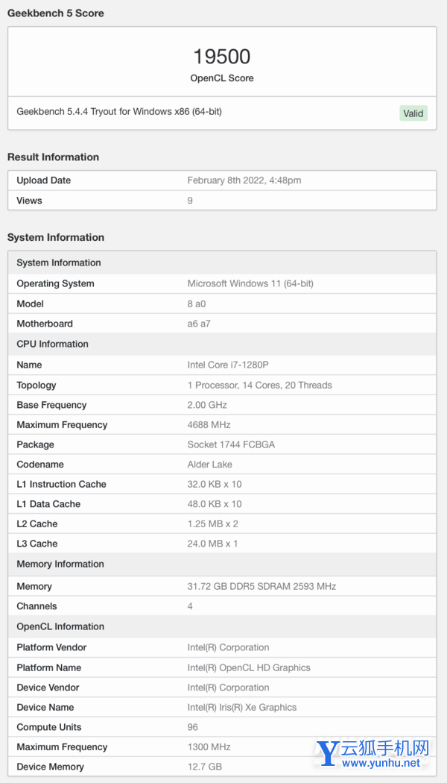This screenshot has height=783, width=447.
Task: Select the Device Name row
Action: pos(222,707)
